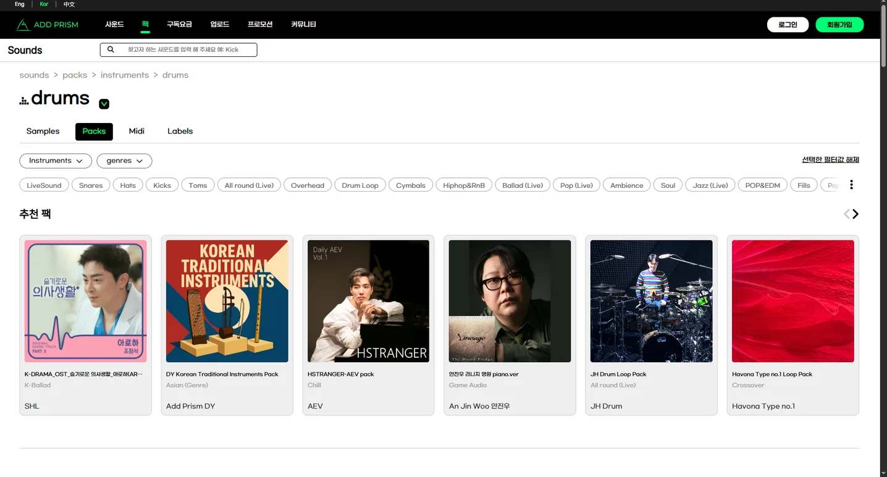
Task: Open the Midi tab
Action: (137, 131)
